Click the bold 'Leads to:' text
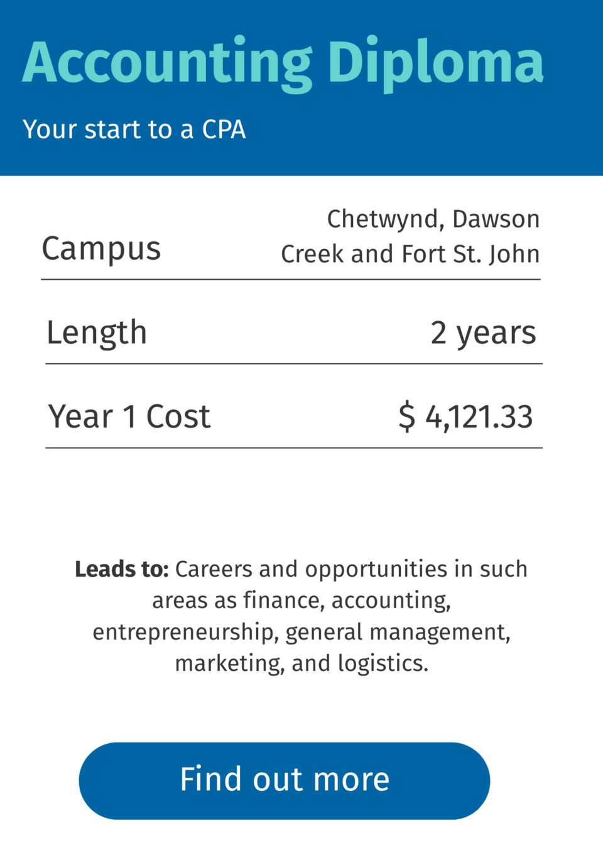Viewport: 603px width, 845px height. point(122,569)
